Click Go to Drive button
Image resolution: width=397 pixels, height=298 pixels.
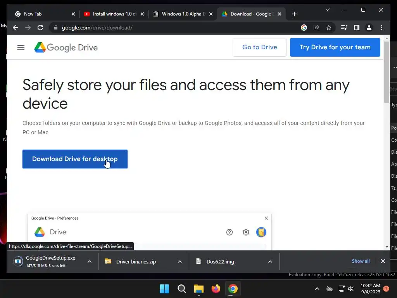click(x=259, y=47)
